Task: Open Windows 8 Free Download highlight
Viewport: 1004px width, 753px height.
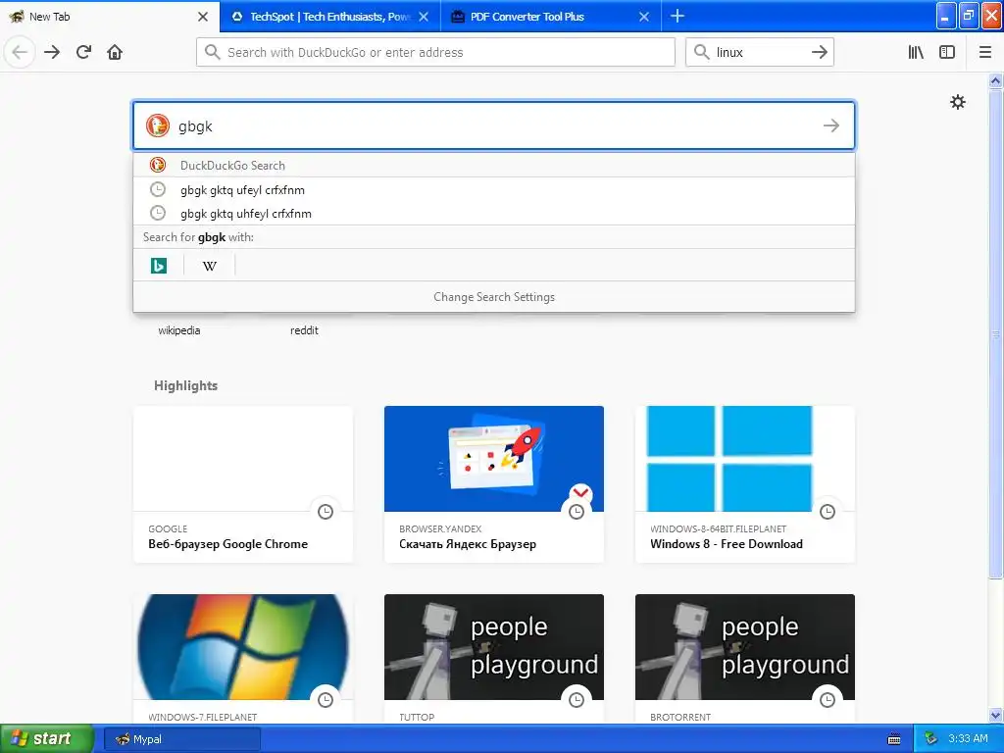Action: (745, 484)
